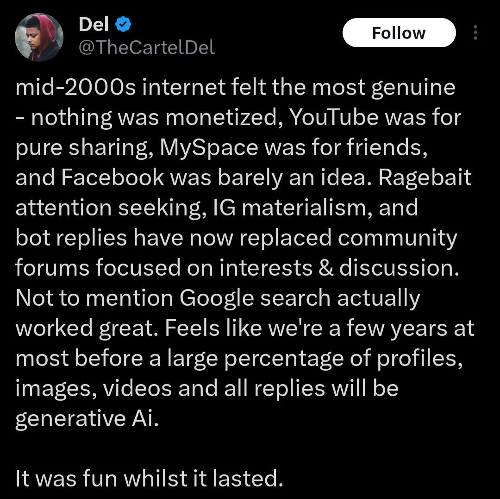Click the verified checkmark to view verification info

pos(122,24)
